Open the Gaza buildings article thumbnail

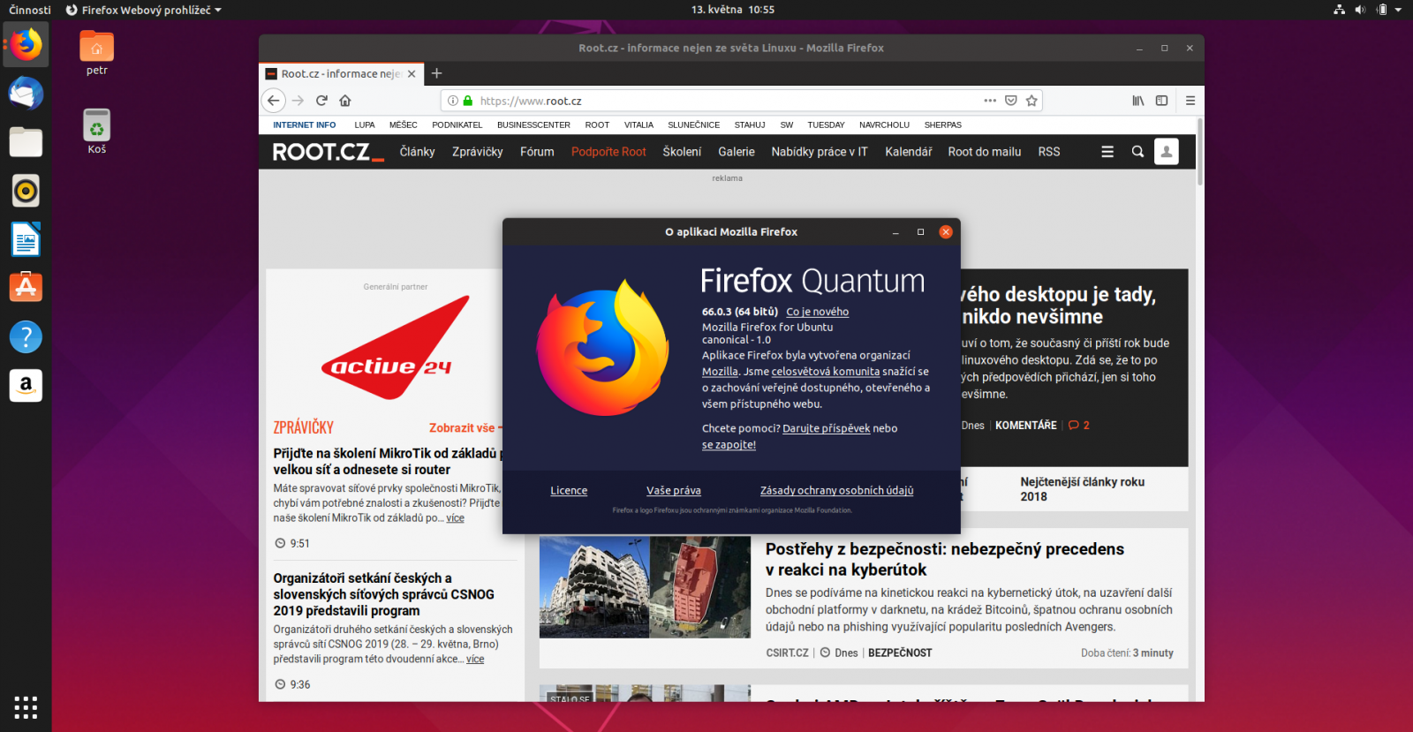645,587
